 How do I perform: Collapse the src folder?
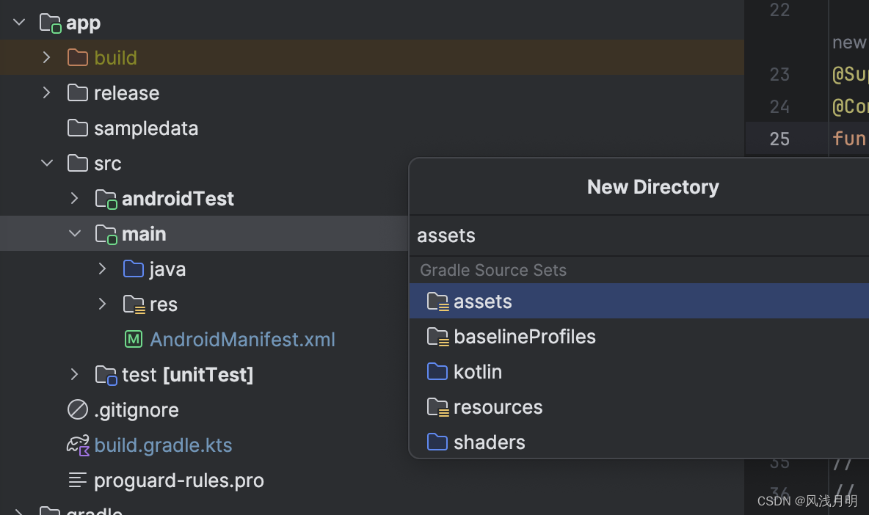[47, 163]
